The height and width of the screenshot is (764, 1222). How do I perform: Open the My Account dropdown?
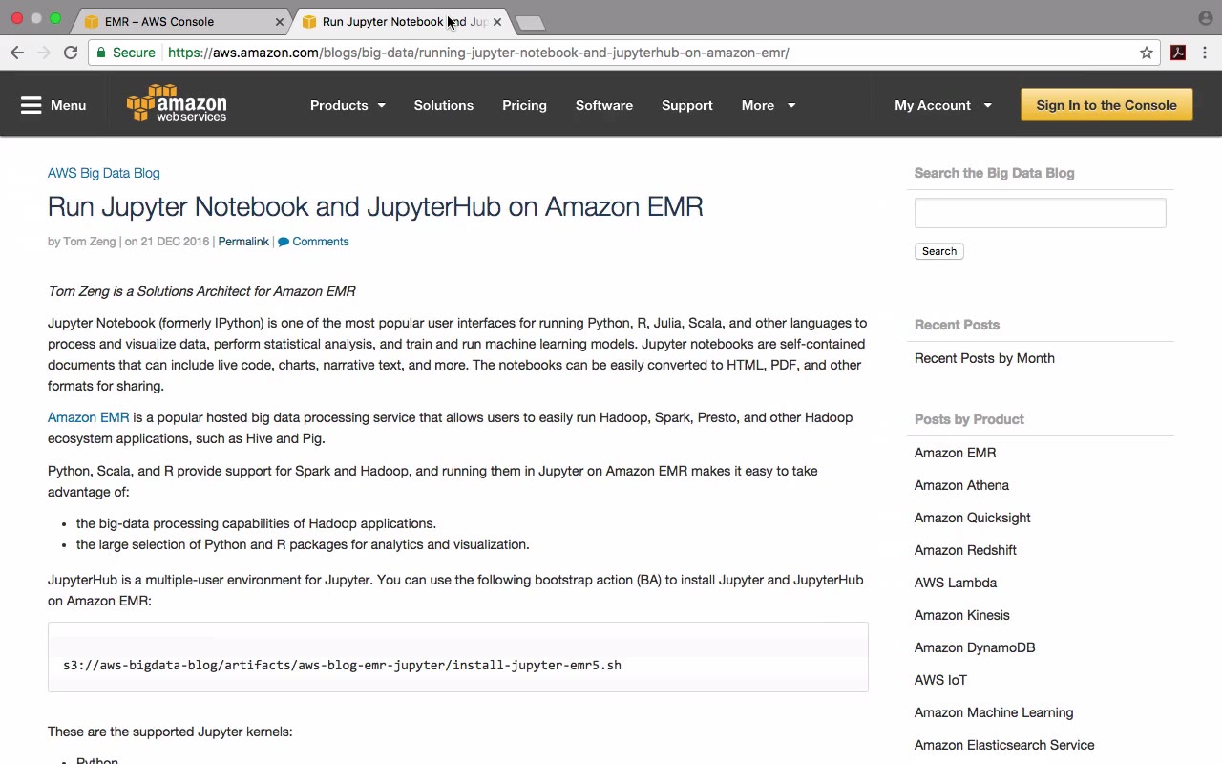(x=942, y=105)
